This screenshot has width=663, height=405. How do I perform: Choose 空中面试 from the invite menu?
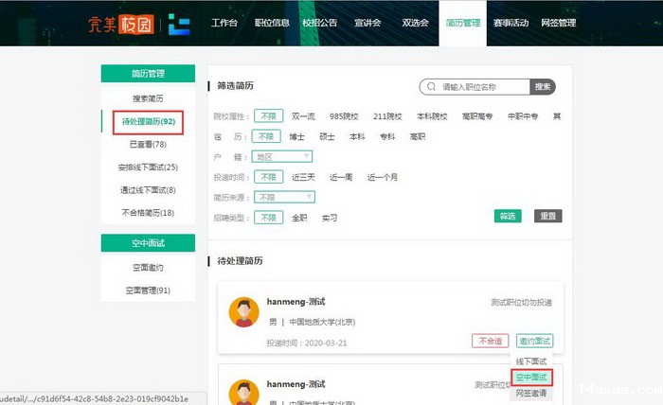click(531, 378)
